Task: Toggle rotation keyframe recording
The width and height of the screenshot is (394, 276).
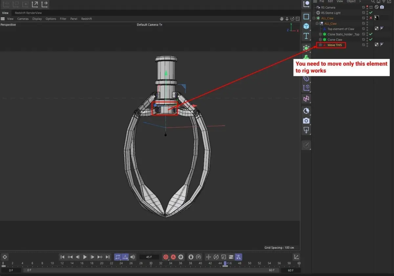Action: (216, 257)
